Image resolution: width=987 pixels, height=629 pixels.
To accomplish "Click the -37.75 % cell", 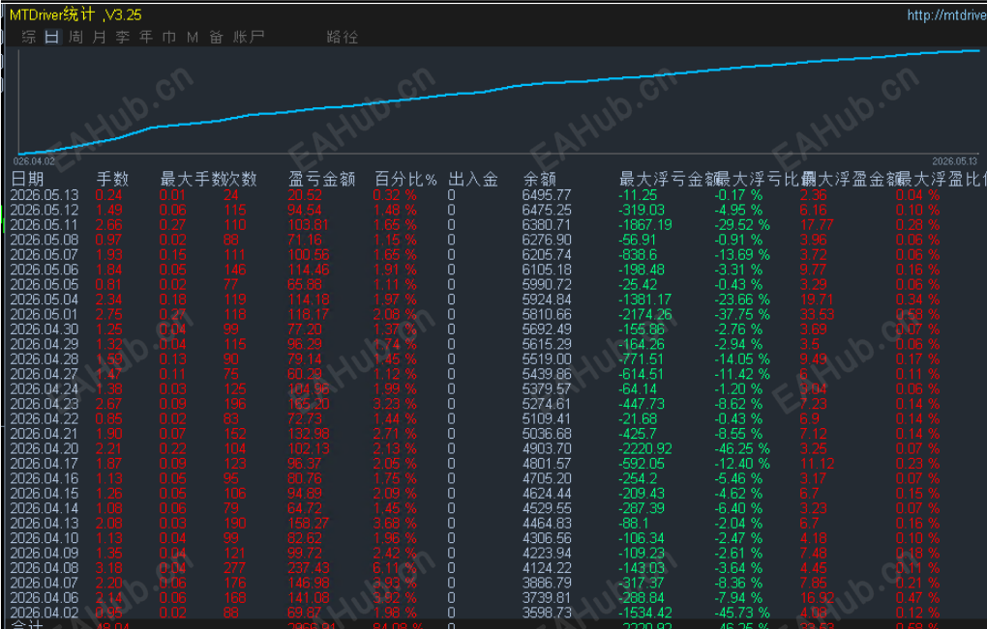I will tap(742, 314).
